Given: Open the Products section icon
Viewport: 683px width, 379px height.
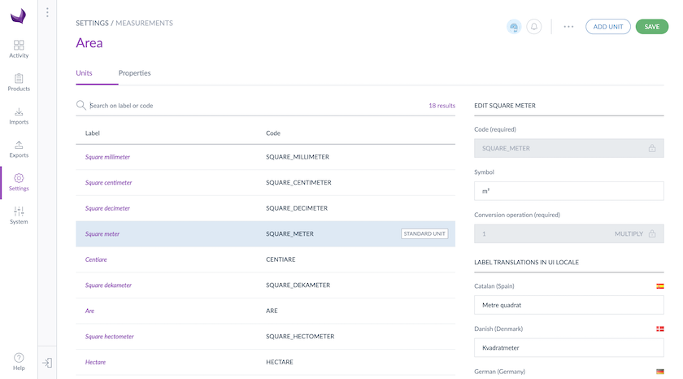Looking at the screenshot, I should tap(19, 78).
